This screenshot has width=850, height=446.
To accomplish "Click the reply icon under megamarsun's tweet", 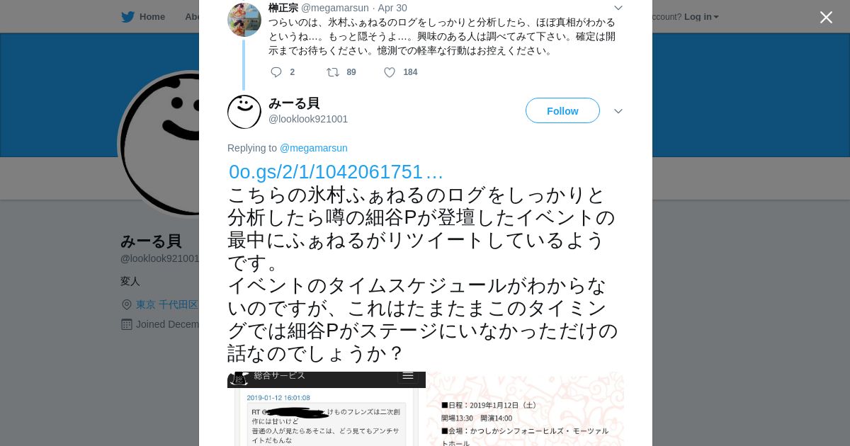I will (x=276, y=72).
